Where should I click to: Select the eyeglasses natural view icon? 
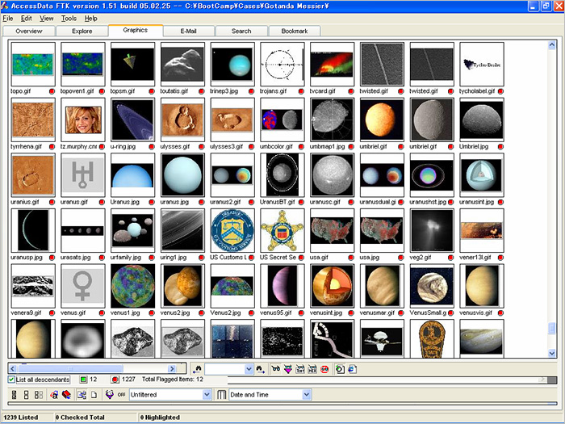point(277,369)
